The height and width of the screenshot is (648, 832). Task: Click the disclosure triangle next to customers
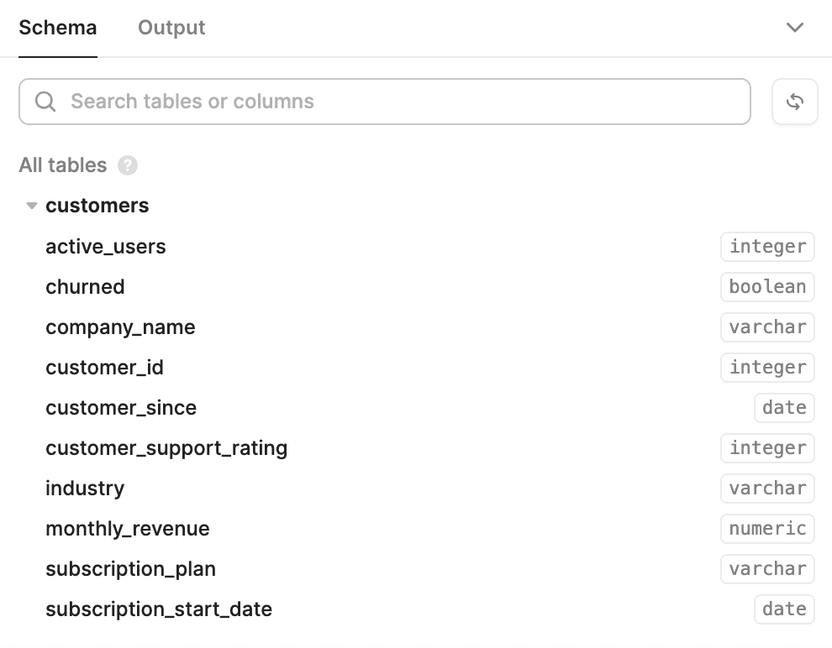coord(31,205)
